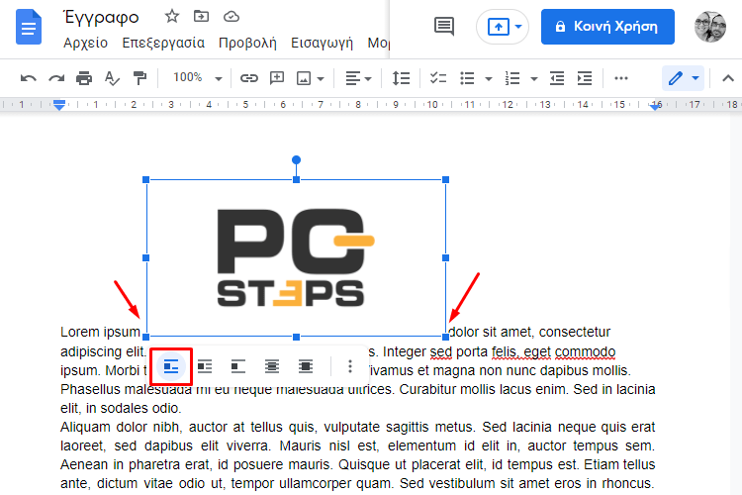Select in front of text option
The height and width of the screenshot is (495, 742).
point(306,366)
